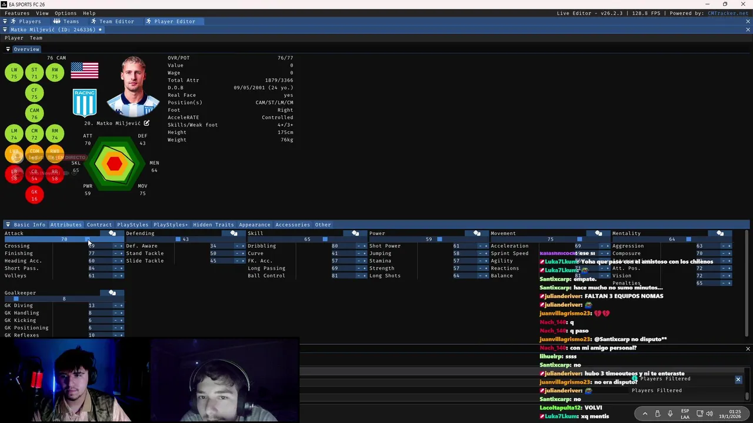Open the Options menu

65,13
